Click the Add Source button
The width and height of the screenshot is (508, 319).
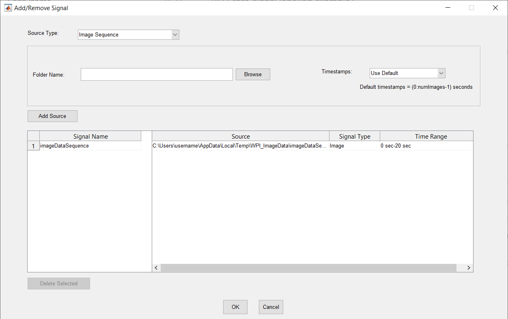[52, 116]
